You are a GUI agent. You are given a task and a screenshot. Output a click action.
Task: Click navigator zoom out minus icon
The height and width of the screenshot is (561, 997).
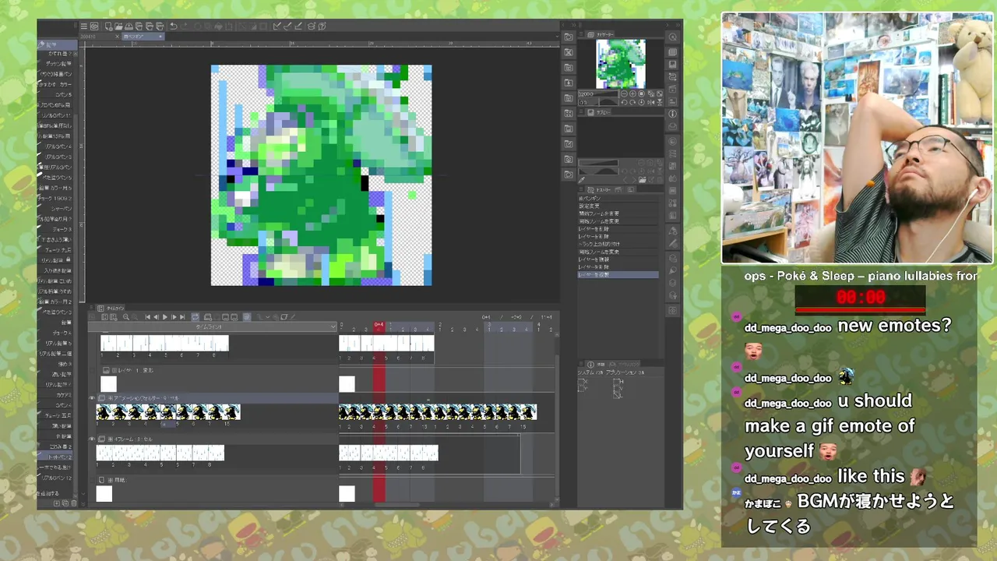[624, 94]
